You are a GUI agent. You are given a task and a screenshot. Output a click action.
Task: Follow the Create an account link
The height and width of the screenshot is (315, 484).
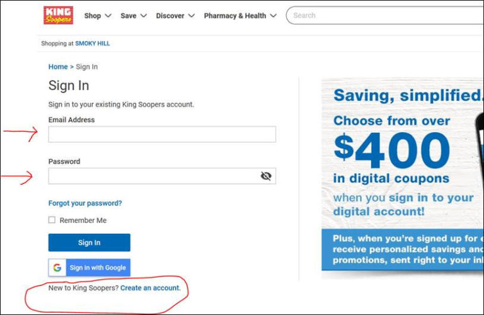point(150,288)
